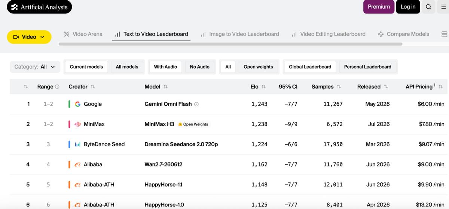The height and width of the screenshot is (209, 449).
Task: Toggle the With Audio filter
Action: (x=165, y=67)
